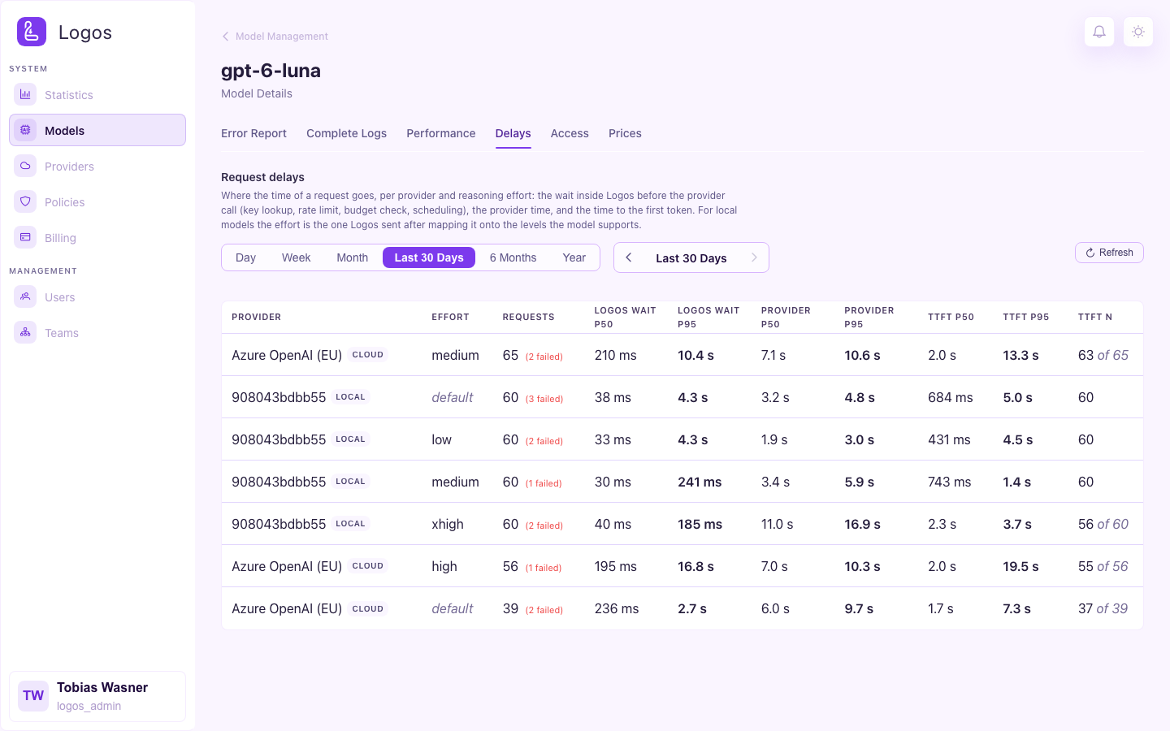This screenshot has height=731, width=1170.
Task: Switch to Complete Logs tab
Action: click(x=346, y=133)
